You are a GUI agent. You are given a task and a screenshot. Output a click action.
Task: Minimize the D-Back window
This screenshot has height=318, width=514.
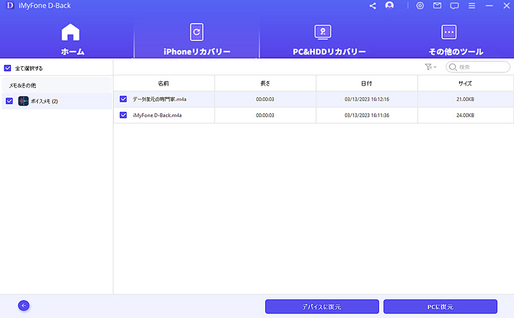[489, 6]
